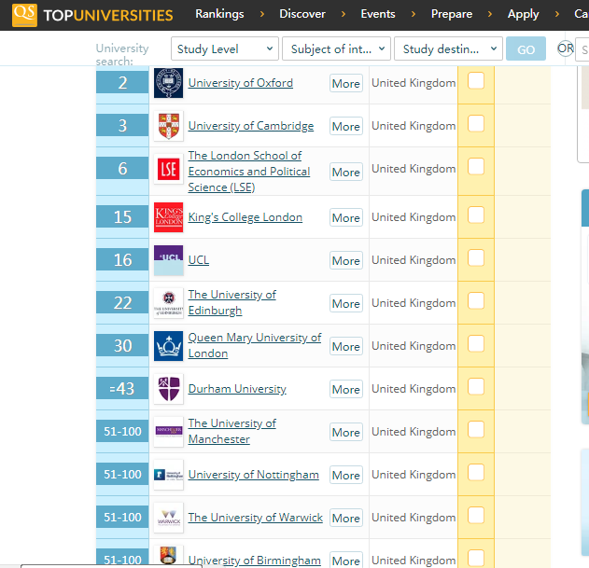Open the Prepare menu
The image size is (589, 568).
coord(452,14)
